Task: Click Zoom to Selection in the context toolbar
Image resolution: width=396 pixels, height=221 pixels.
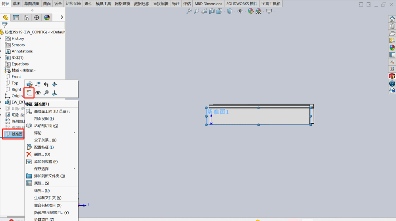Action: (46, 93)
